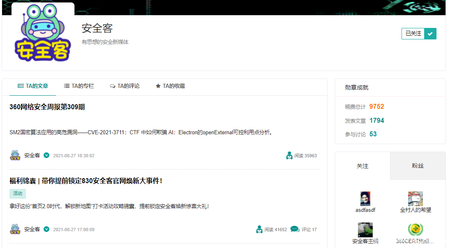Switch to the 粉丝 tab
The width and height of the screenshot is (462, 248).
click(x=418, y=166)
